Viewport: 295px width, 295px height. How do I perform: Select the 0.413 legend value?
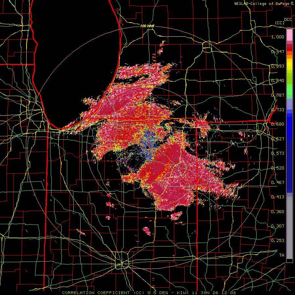tap(278, 197)
